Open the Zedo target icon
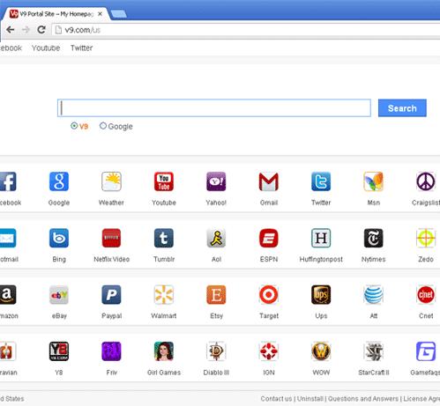 [426, 238]
